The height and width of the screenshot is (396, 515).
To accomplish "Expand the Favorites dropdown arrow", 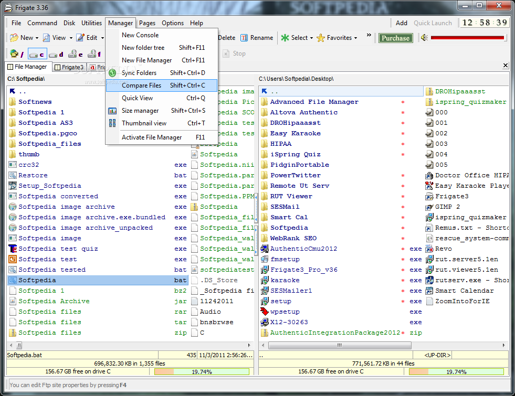I will coord(355,38).
